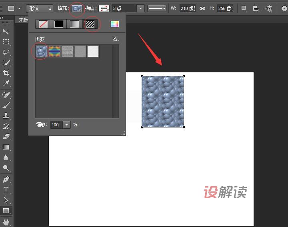Choose the rainbow-colored pattern thumbnail
Screen dimensions: 288x227
point(54,52)
